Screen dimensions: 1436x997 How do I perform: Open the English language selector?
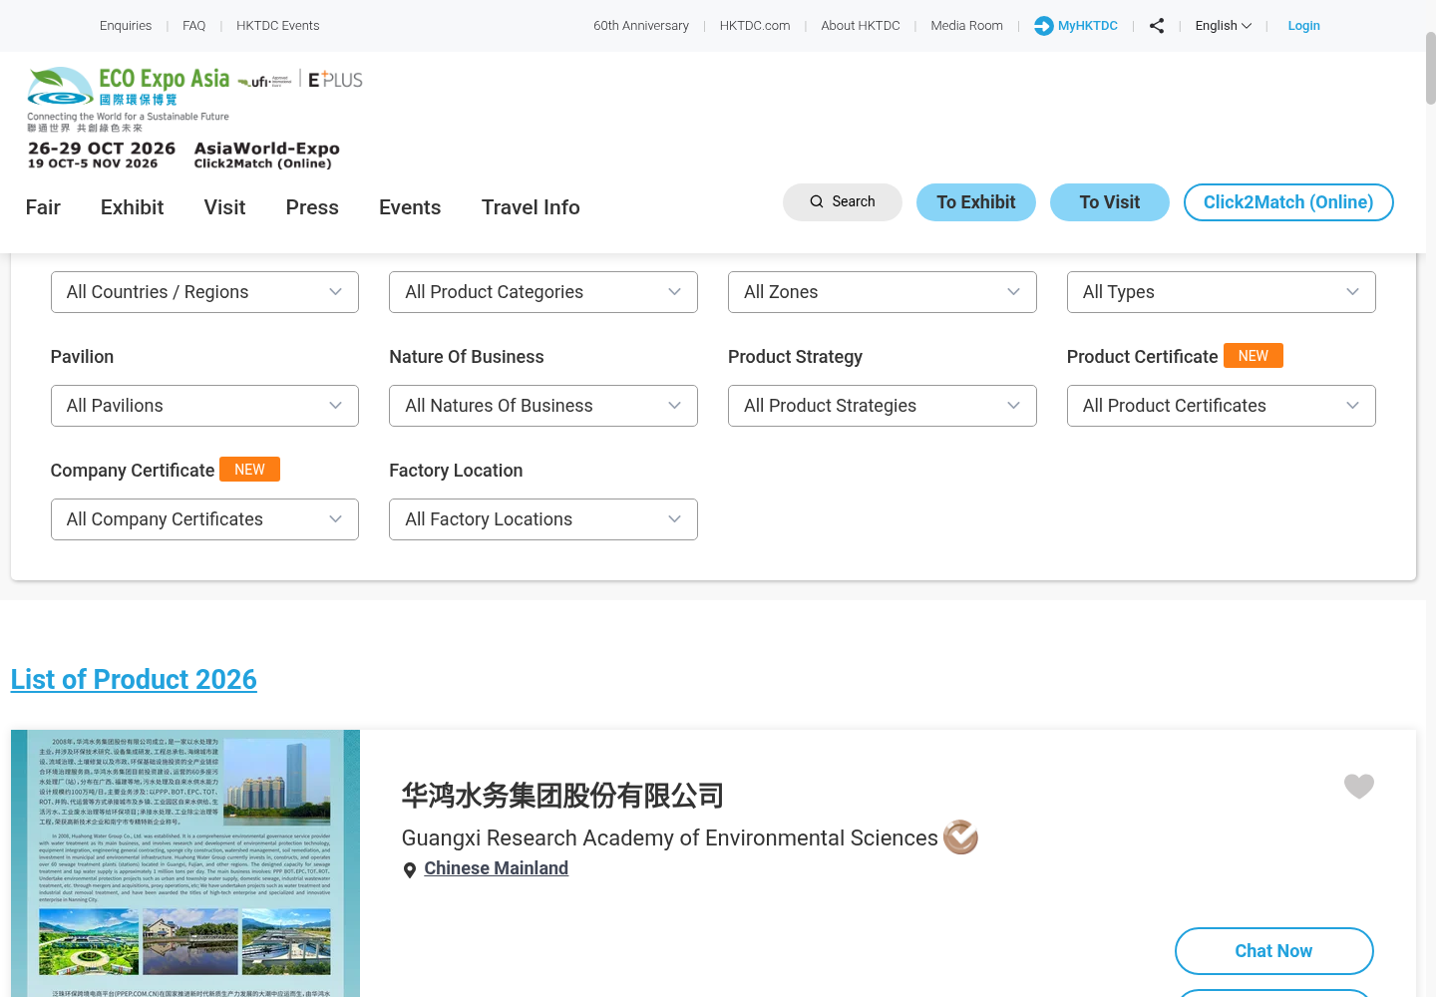1224,26
